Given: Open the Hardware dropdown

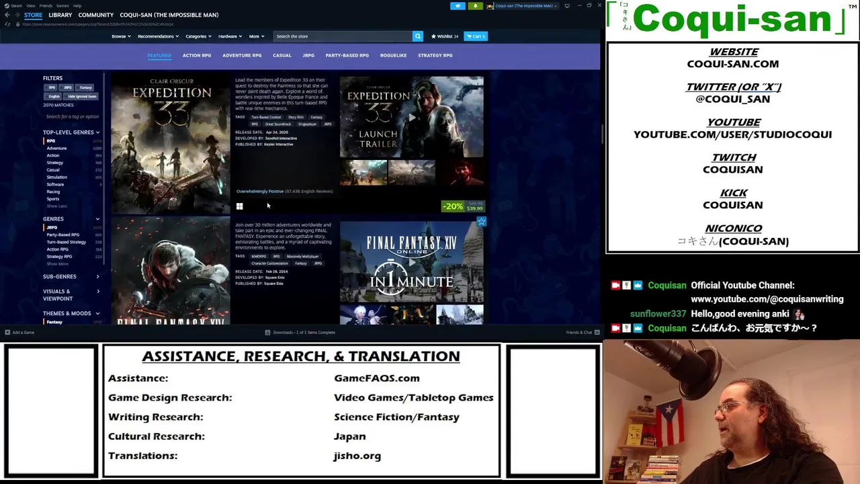Looking at the screenshot, I should [x=230, y=36].
